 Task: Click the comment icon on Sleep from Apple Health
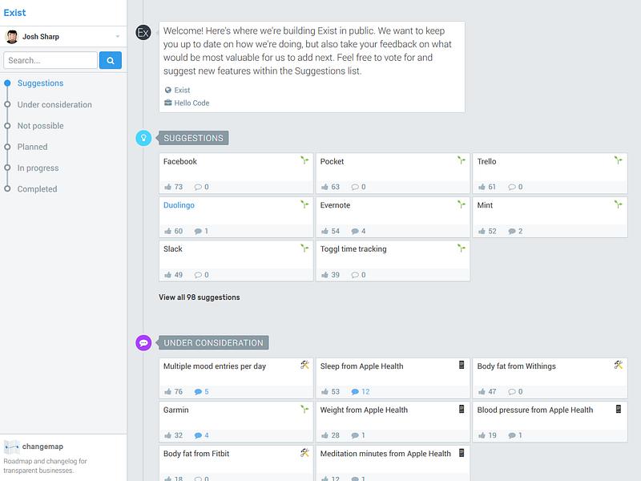click(355, 392)
